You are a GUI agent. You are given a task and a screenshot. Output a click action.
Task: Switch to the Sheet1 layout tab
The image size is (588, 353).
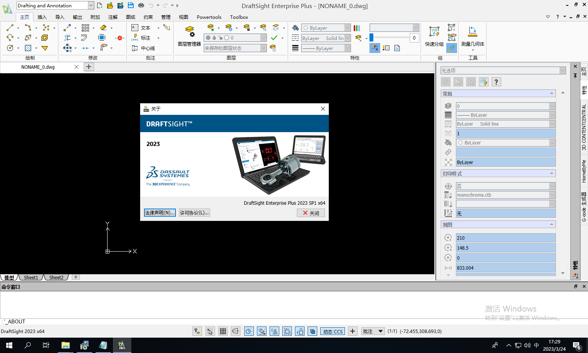(31, 277)
